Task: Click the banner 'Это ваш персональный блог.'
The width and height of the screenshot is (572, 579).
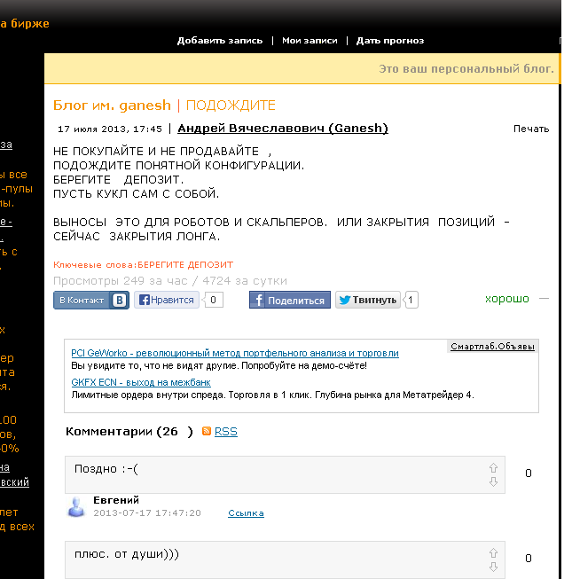Action: tap(466, 69)
